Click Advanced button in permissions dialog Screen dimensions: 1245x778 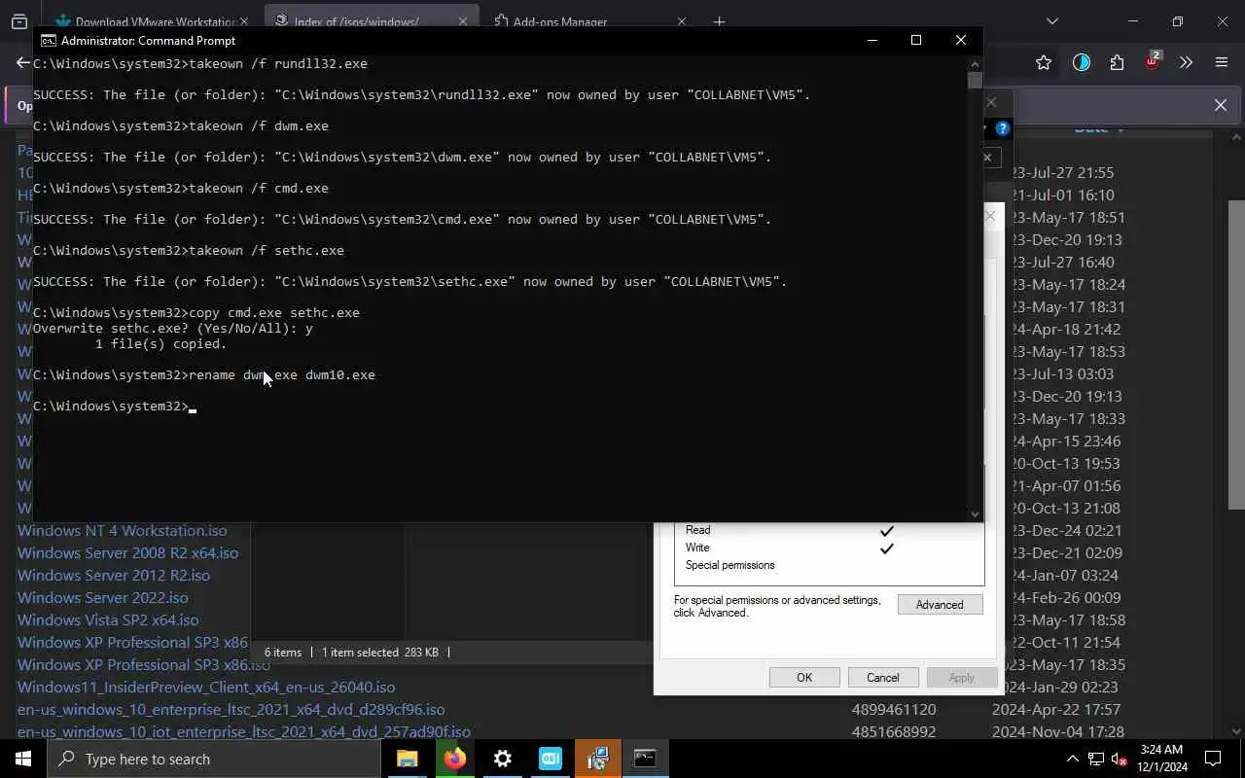coord(940,605)
